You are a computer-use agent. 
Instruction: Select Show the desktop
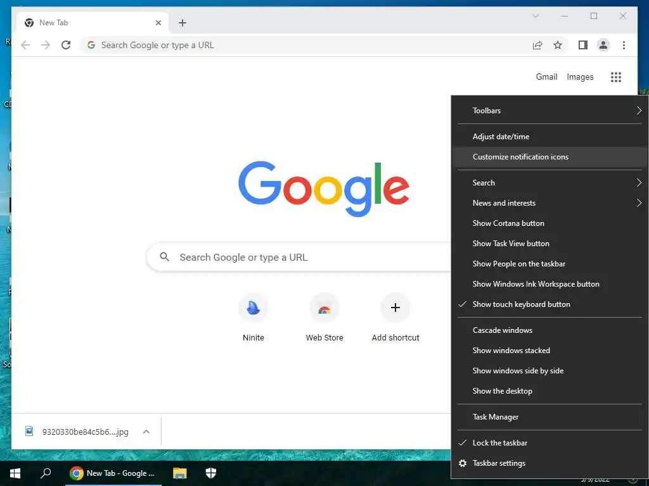point(549,391)
